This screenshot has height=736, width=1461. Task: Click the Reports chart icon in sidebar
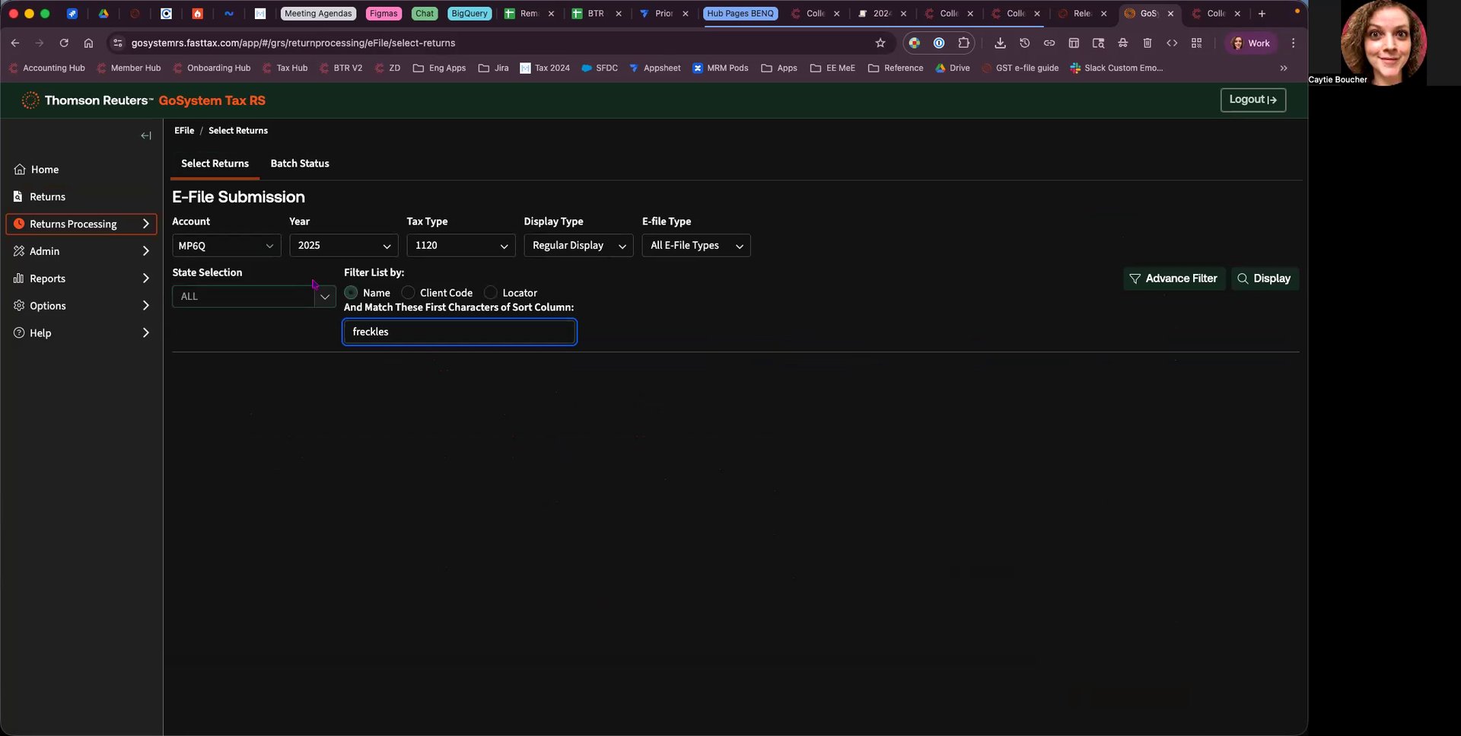tap(19, 279)
